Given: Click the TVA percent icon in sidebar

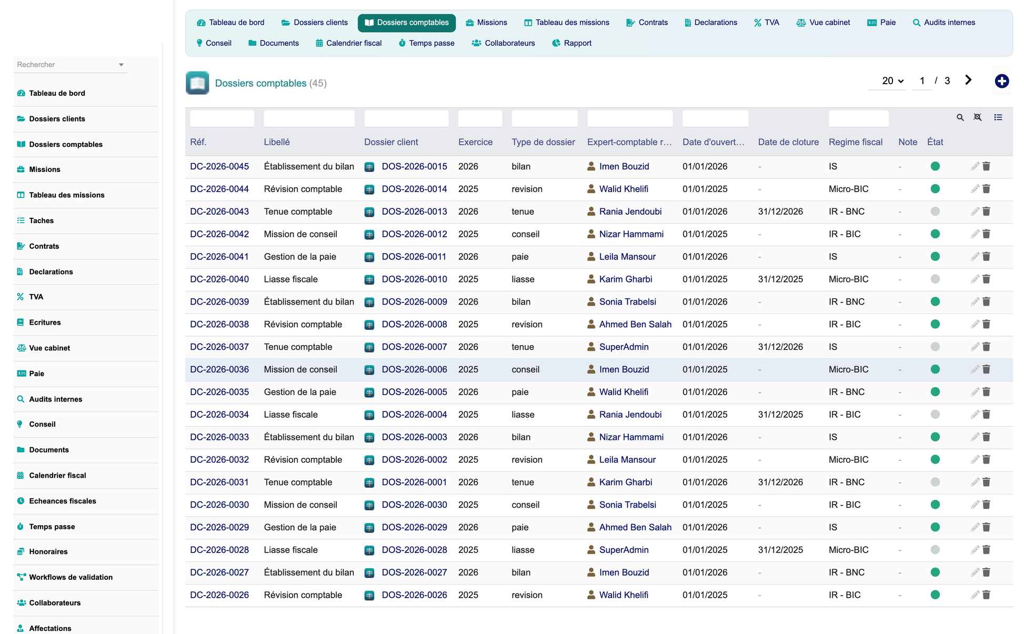Looking at the screenshot, I should pos(21,297).
